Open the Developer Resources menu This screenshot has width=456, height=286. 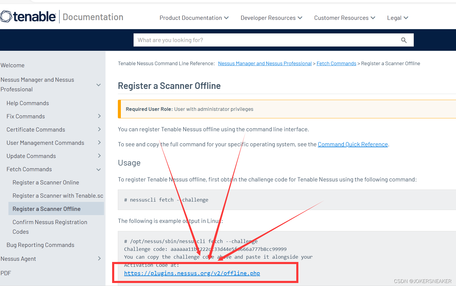tap(271, 18)
